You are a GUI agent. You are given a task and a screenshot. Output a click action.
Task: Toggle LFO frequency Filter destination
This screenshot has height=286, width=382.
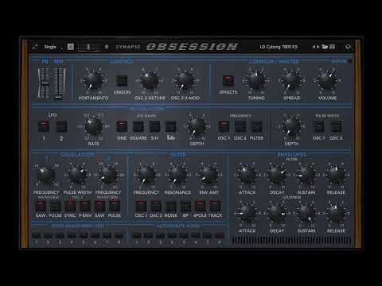tap(256, 126)
